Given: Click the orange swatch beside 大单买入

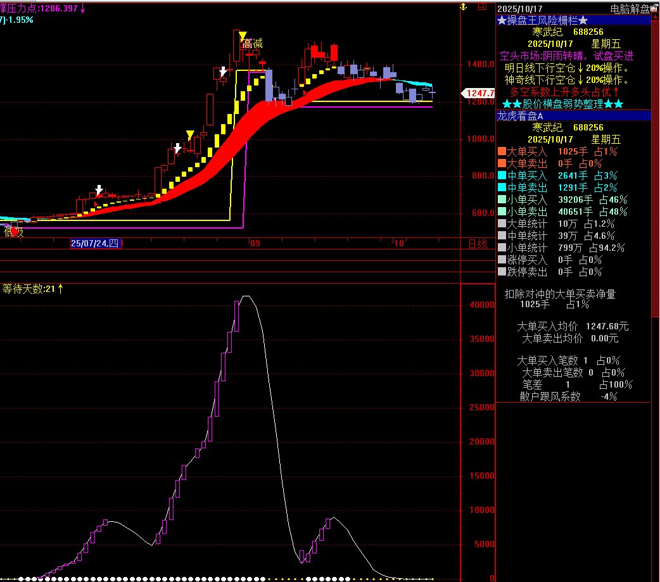Looking at the screenshot, I should coord(502,151).
